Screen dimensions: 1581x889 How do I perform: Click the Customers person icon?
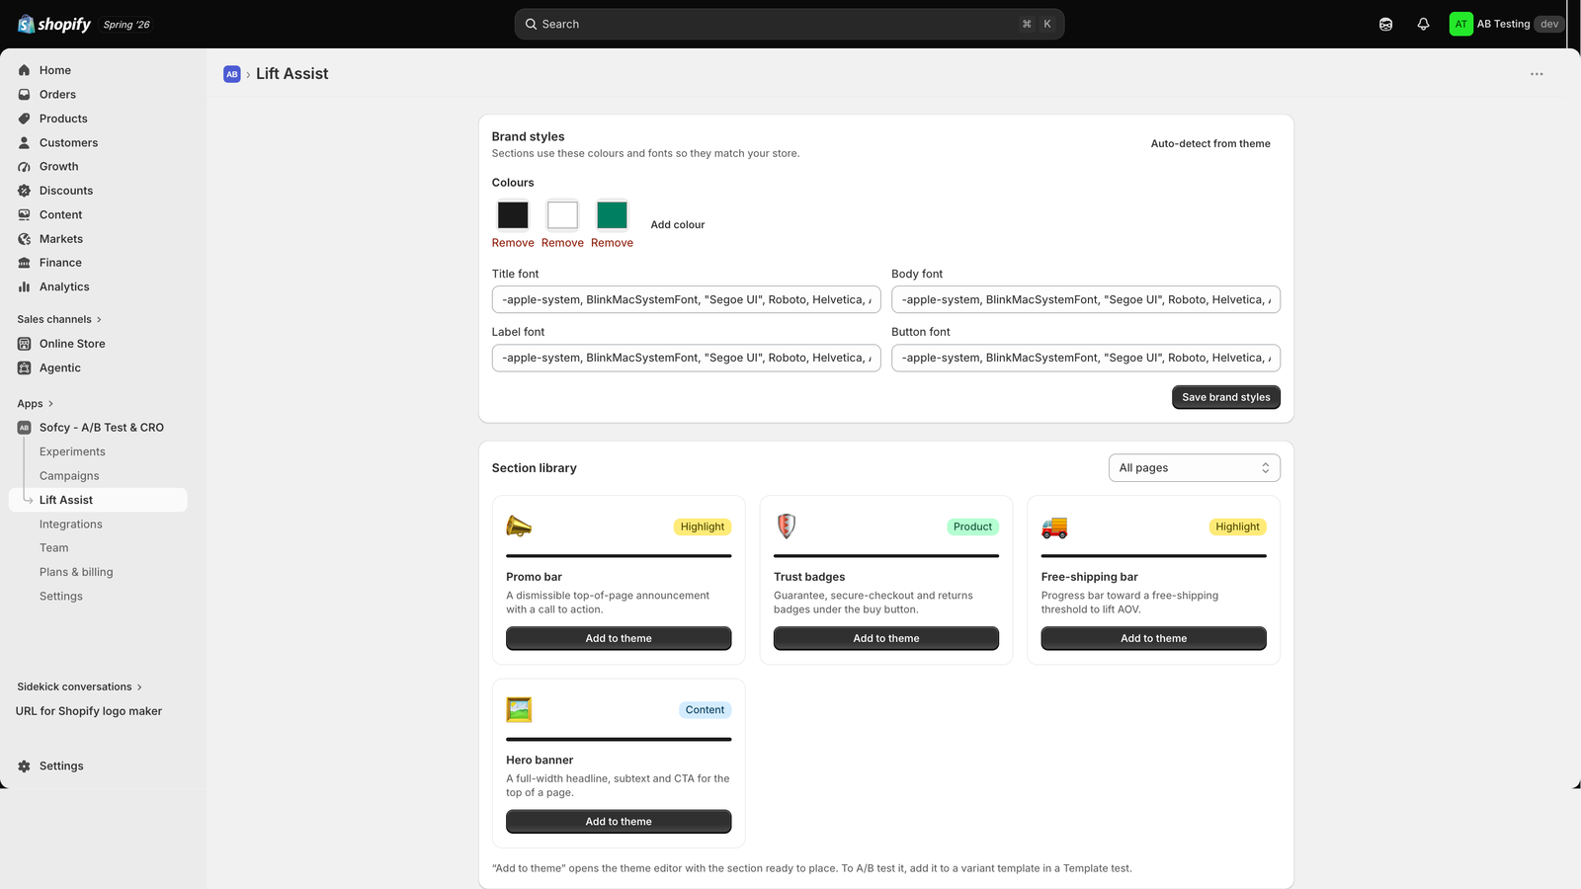pyautogui.click(x=24, y=143)
